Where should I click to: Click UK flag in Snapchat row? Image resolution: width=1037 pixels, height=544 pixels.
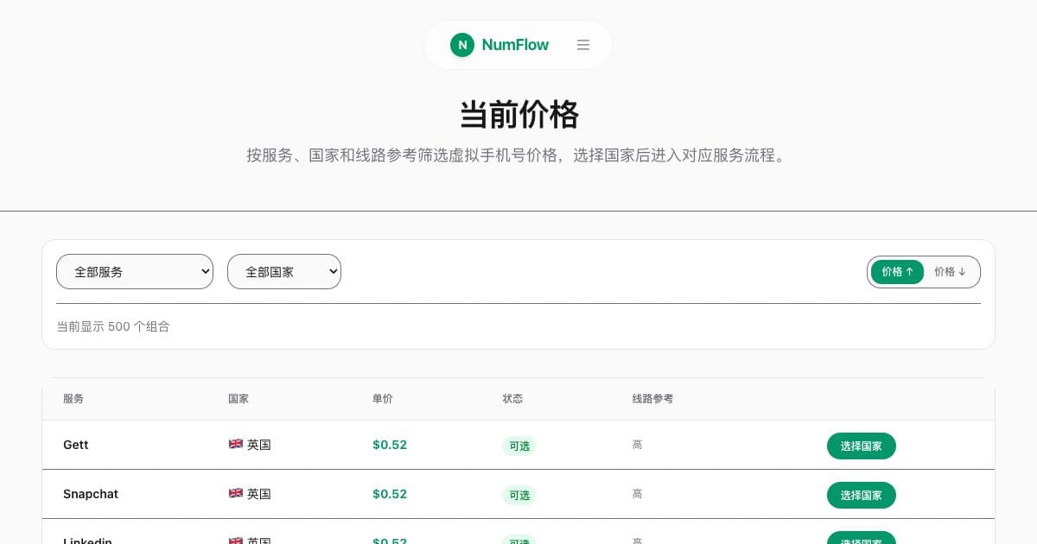[235, 493]
